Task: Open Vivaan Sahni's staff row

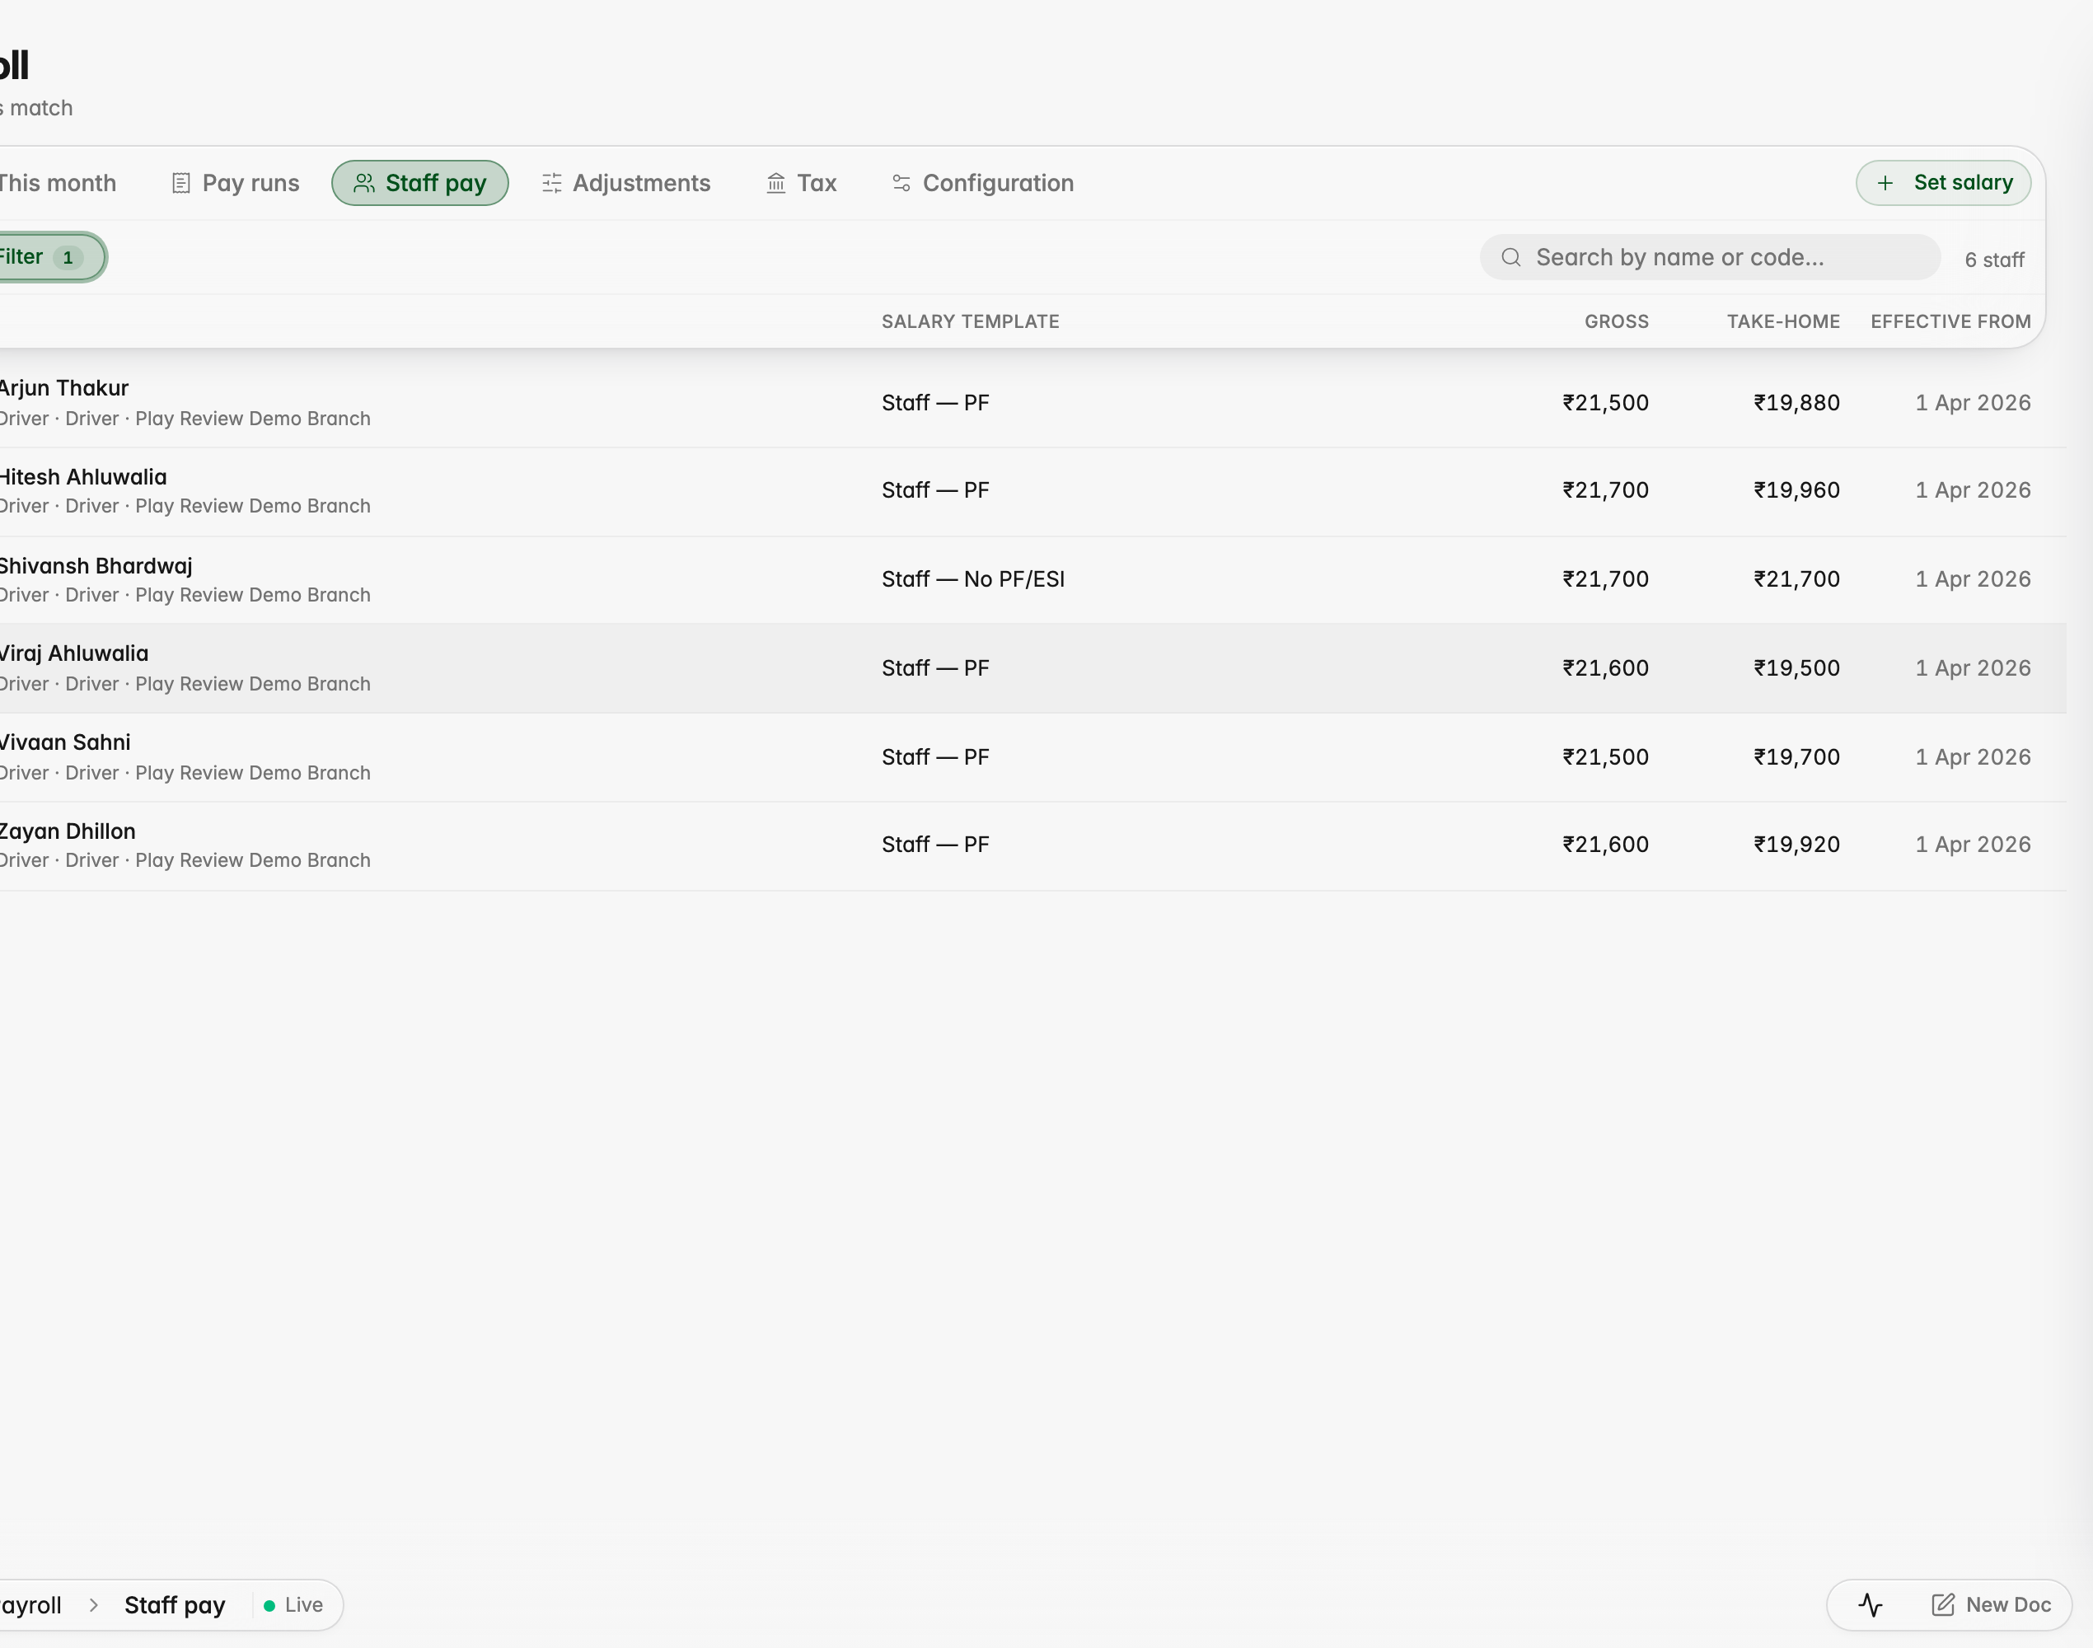Action: pyautogui.click(x=1032, y=757)
